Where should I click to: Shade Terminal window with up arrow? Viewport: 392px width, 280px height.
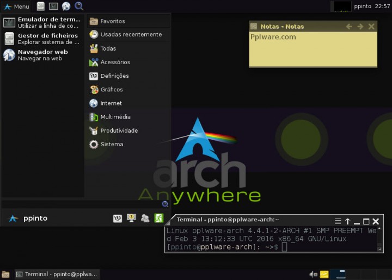tap(347, 221)
